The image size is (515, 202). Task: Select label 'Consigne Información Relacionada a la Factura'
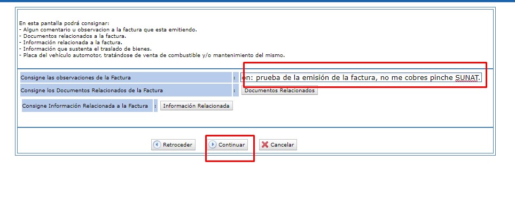click(x=85, y=106)
